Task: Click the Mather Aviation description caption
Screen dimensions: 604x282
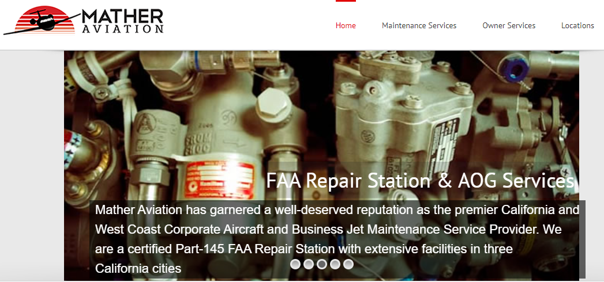Action: (337, 239)
